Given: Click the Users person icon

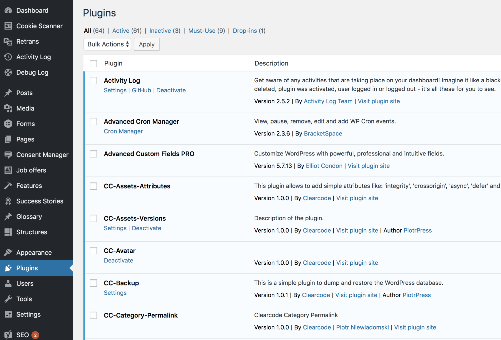Looking at the screenshot, I should pos(8,284).
